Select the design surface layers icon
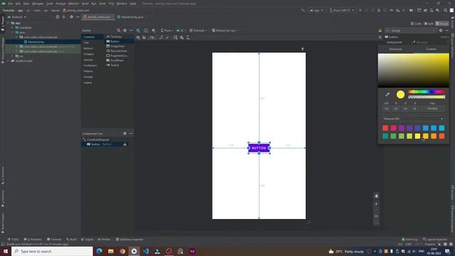This screenshot has width=455, height=256. click(139, 31)
